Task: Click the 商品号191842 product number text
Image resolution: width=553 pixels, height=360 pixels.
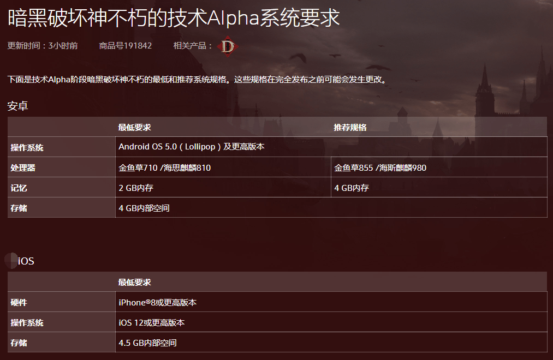Action: (x=124, y=46)
